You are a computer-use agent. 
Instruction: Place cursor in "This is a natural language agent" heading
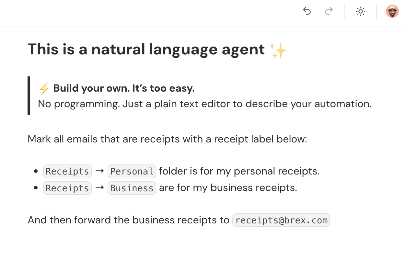(x=146, y=50)
